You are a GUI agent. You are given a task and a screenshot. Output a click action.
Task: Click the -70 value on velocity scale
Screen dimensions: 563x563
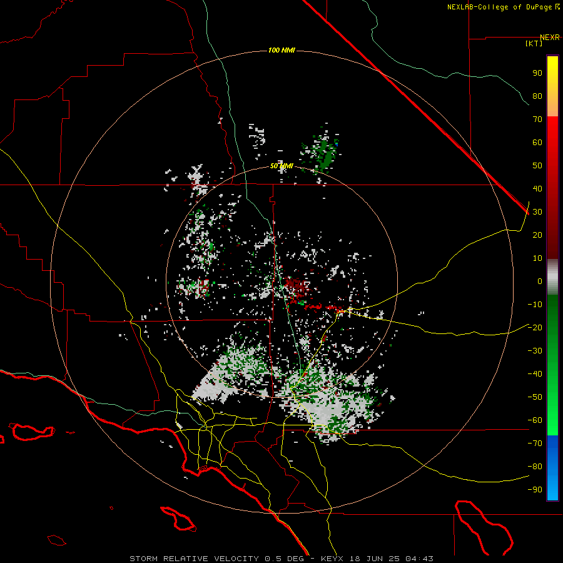click(x=535, y=444)
